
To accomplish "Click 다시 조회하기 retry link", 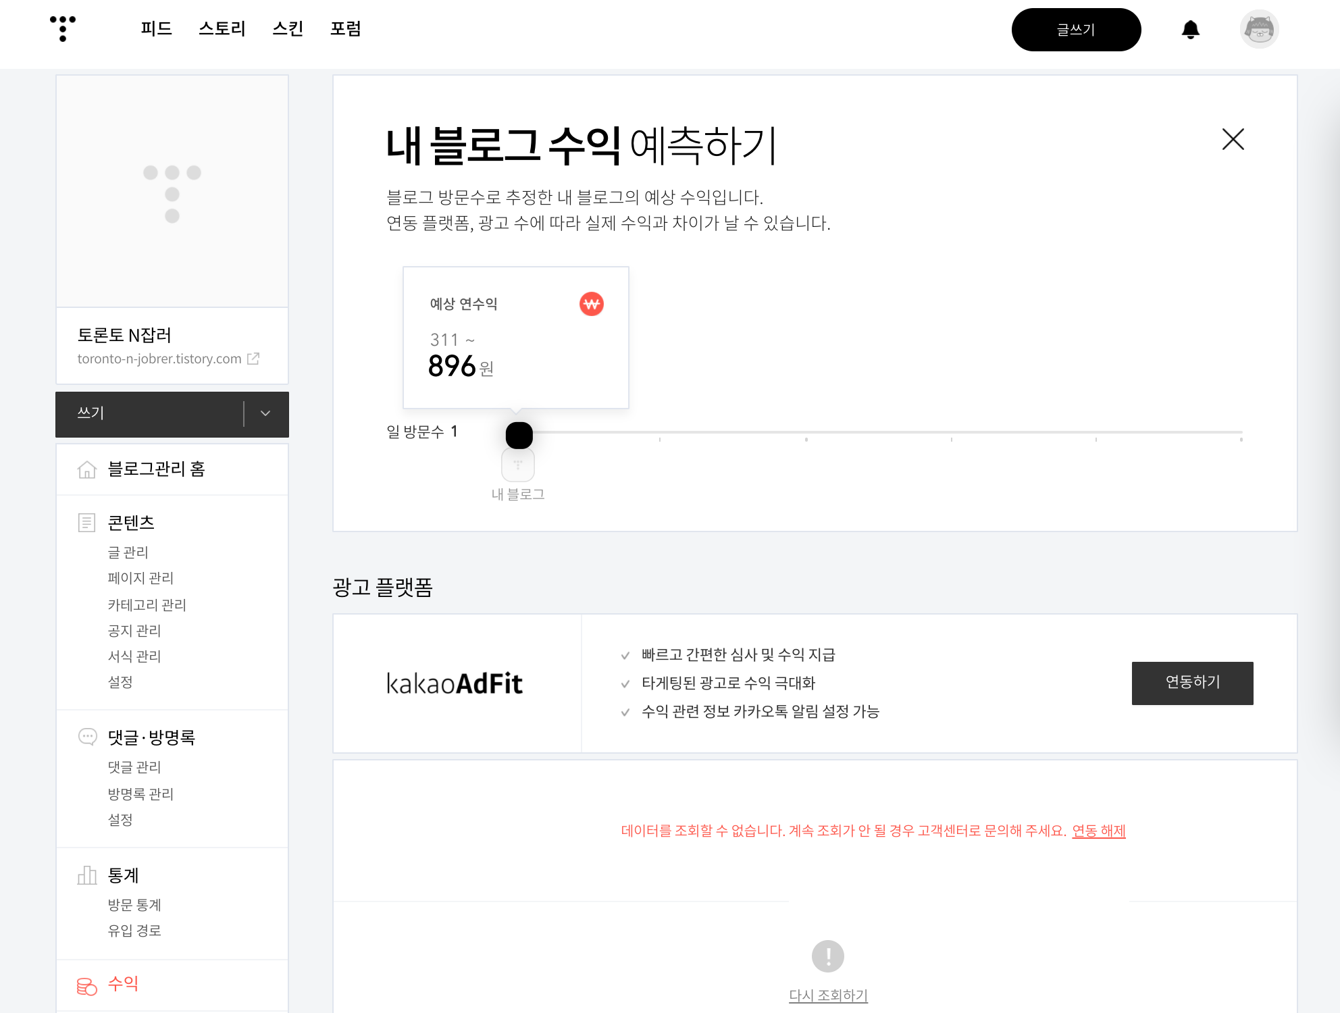I will (828, 995).
